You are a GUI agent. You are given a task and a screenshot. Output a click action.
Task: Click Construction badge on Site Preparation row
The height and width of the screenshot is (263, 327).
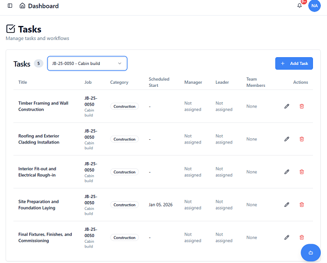point(125,205)
